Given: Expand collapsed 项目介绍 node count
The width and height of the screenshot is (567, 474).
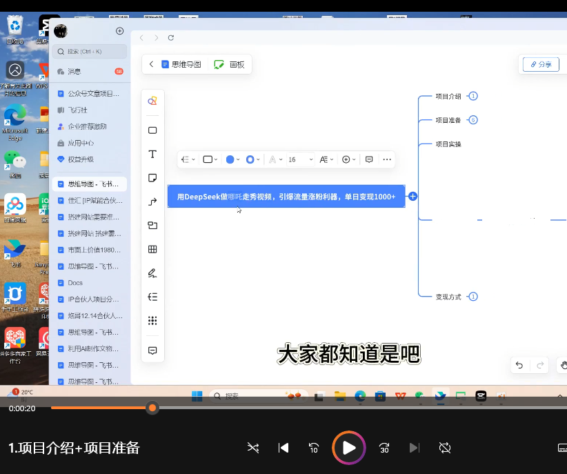Looking at the screenshot, I should [x=473, y=96].
